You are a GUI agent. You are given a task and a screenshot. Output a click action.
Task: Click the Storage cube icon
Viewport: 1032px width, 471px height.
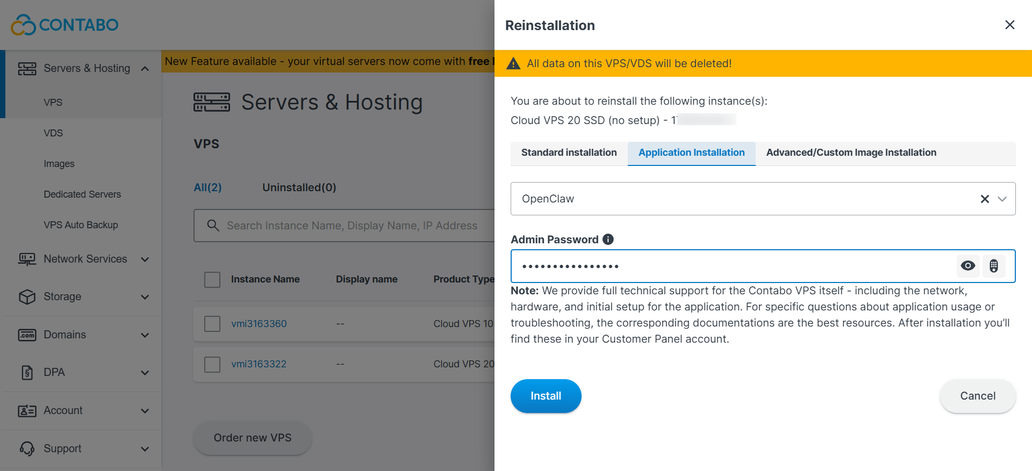click(x=27, y=296)
